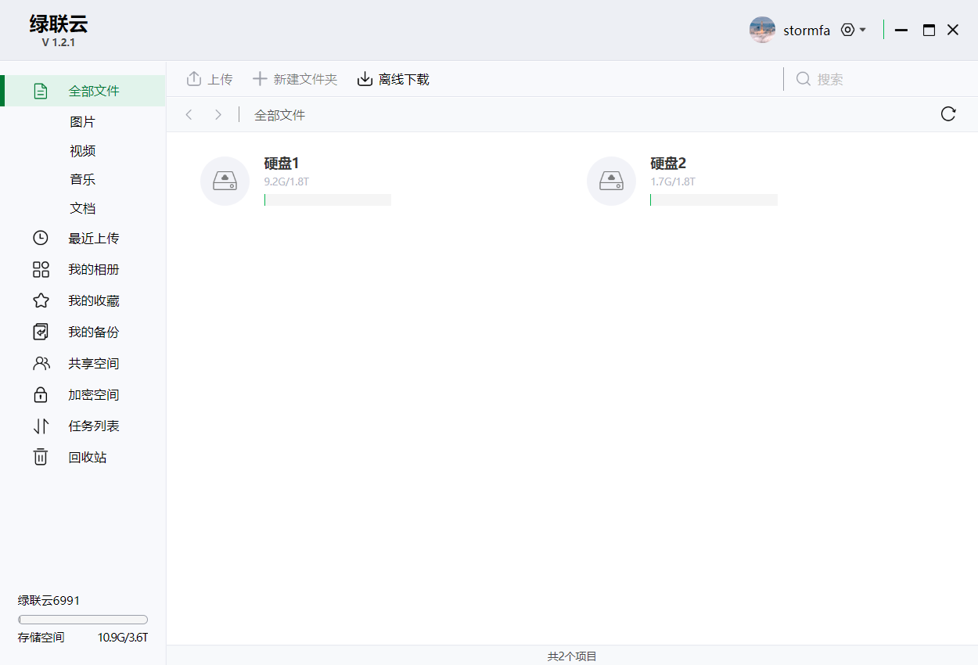Maximize the 绿联云 window
978x665 pixels.
(x=929, y=30)
